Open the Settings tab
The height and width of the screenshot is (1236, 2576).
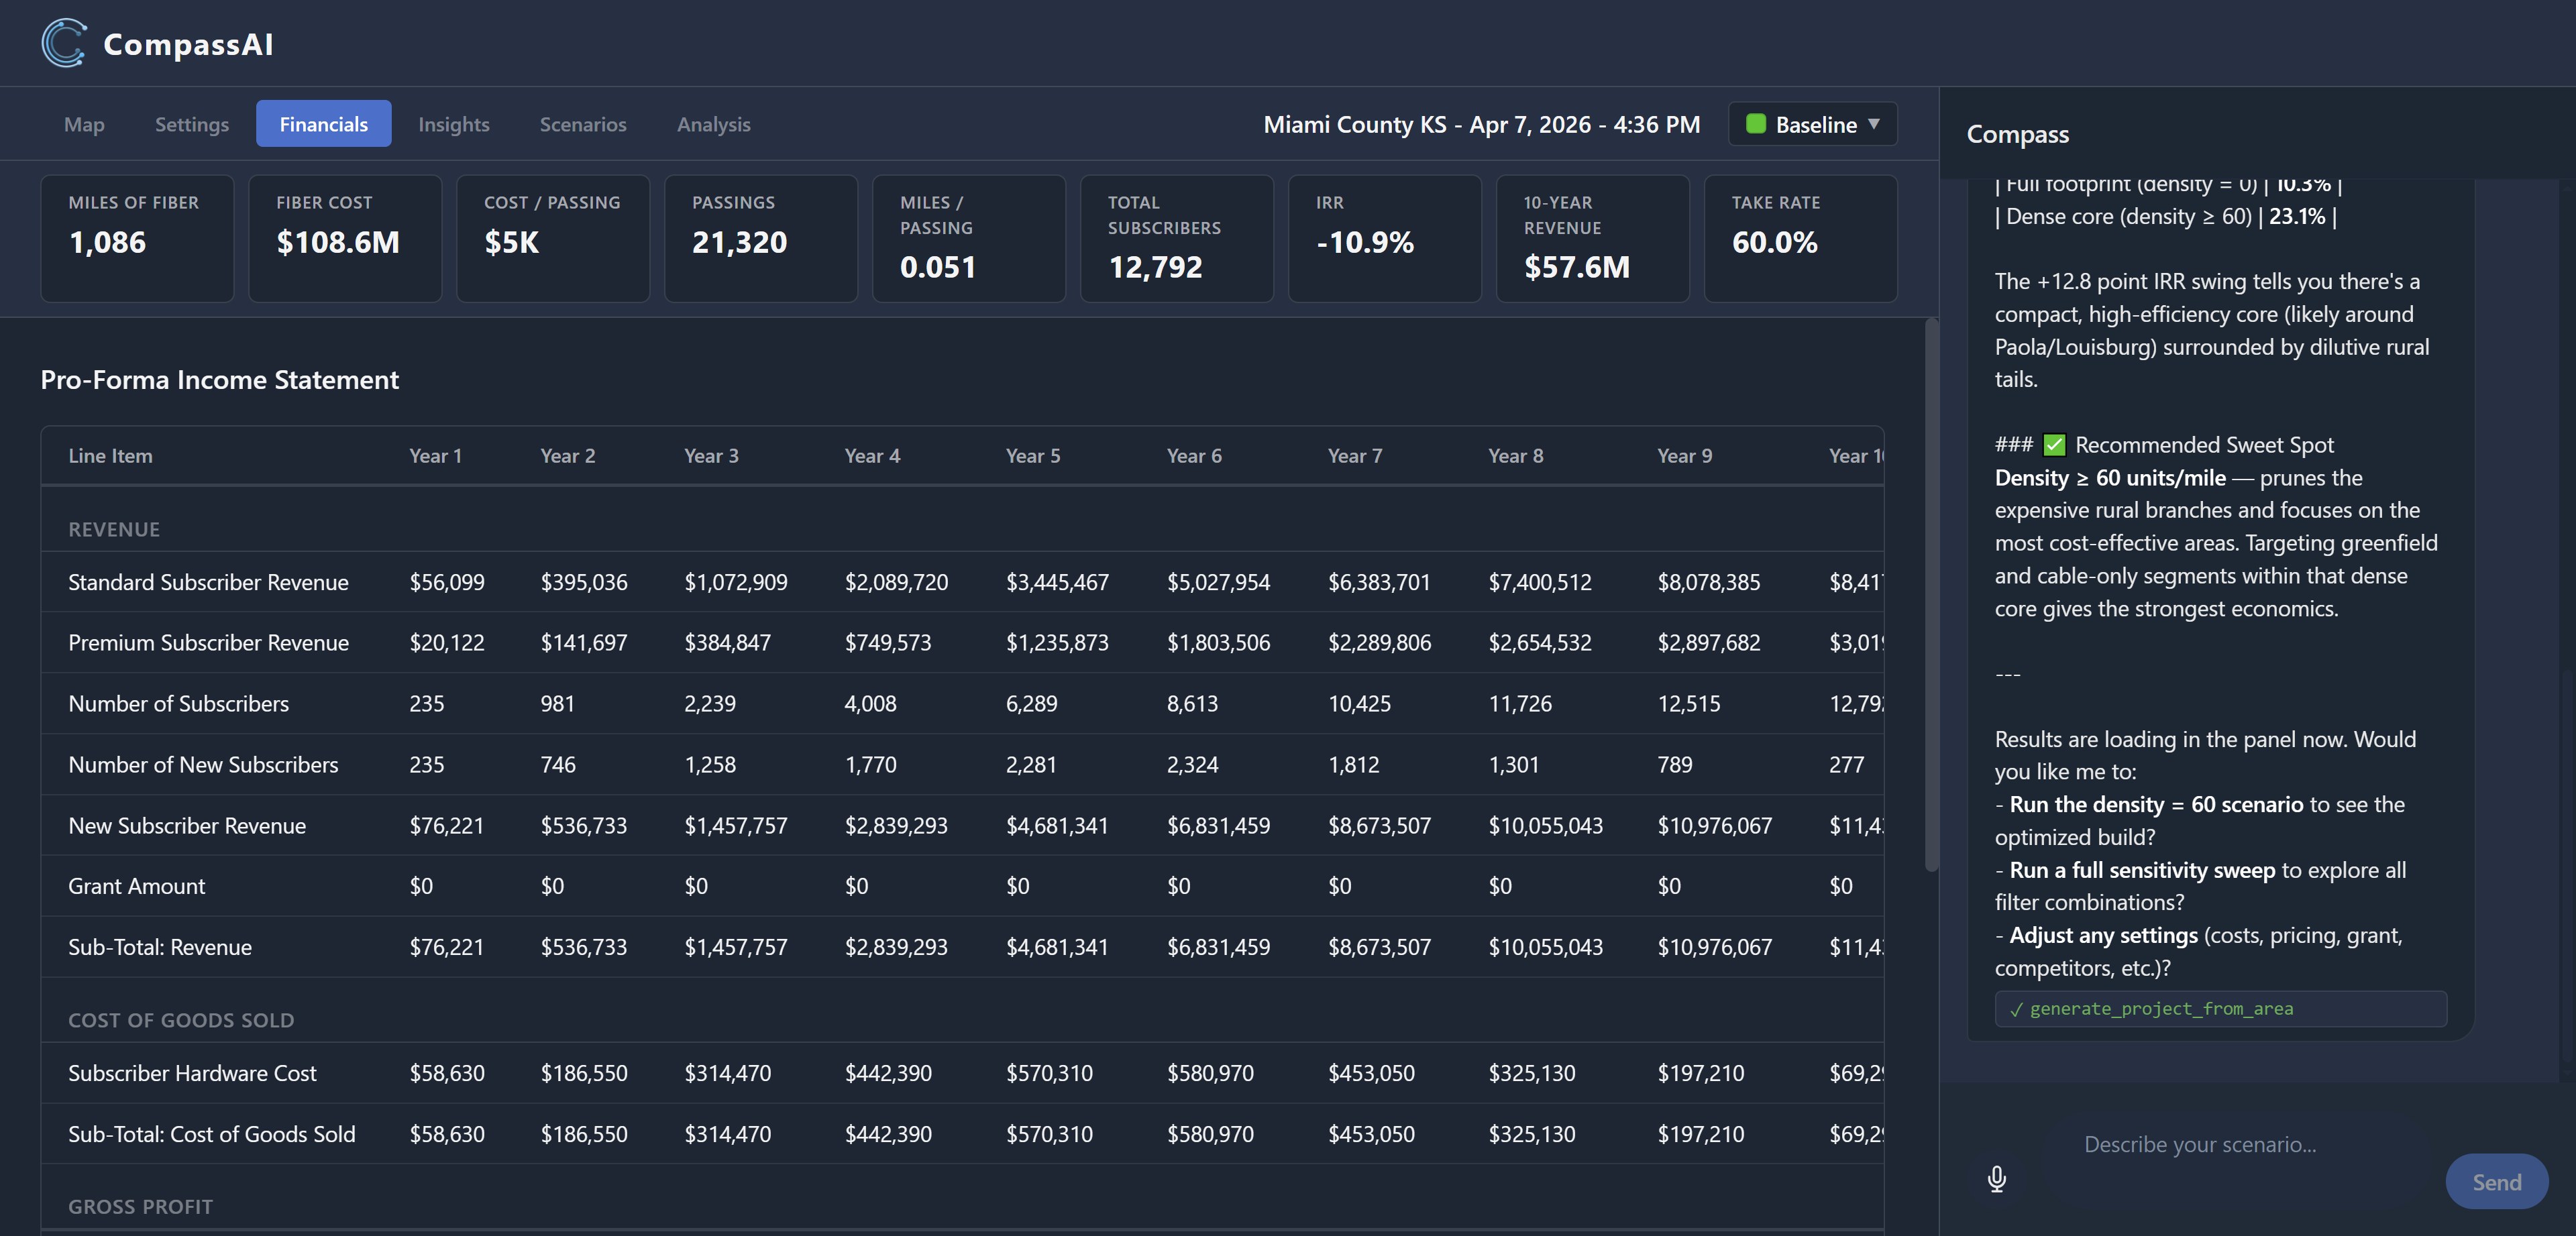pyautogui.click(x=192, y=124)
